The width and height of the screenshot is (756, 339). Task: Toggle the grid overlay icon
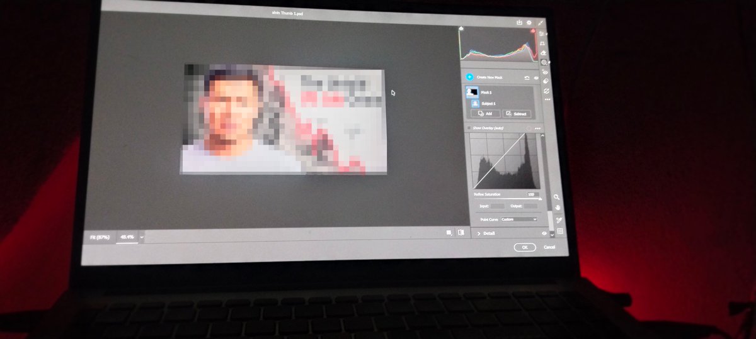[x=559, y=231]
